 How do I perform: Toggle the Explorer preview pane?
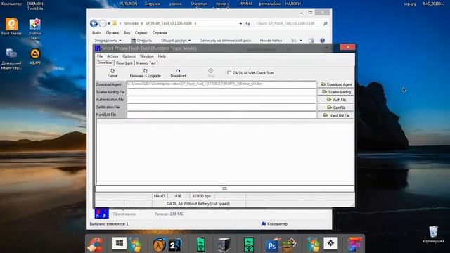311,41
